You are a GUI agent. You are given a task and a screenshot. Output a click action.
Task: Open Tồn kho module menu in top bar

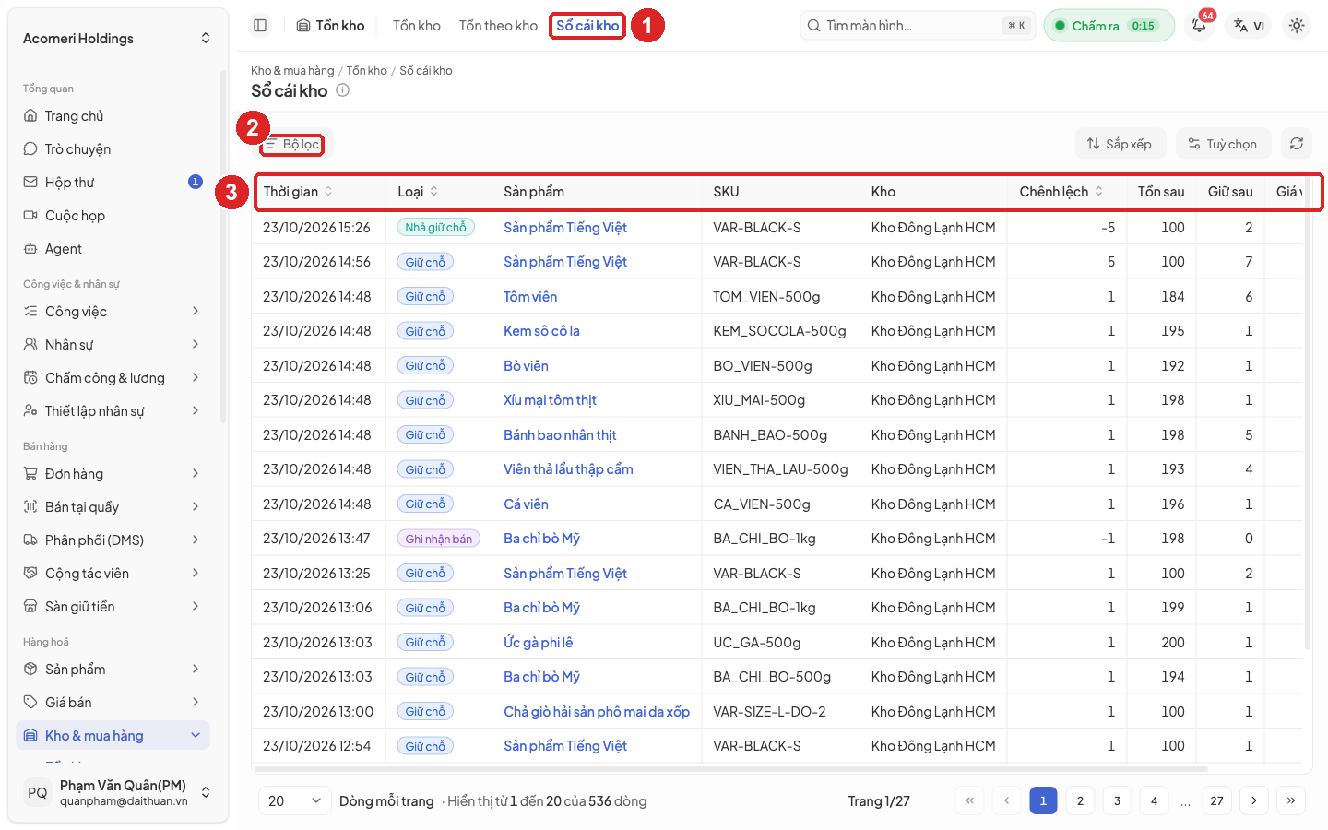[x=330, y=26]
